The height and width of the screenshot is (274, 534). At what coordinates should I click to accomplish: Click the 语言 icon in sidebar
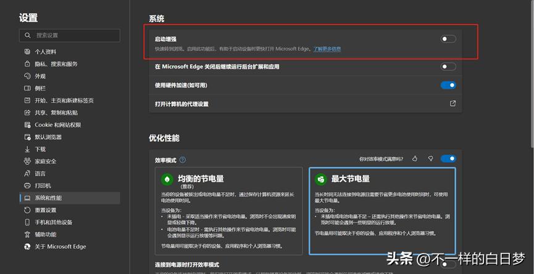pyautogui.click(x=27, y=174)
